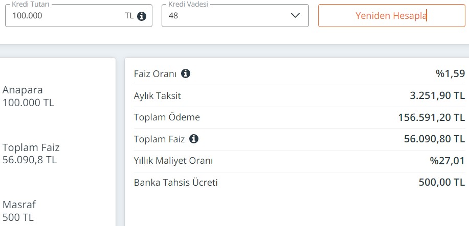Image resolution: width=469 pixels, height=226 pixels.
Task: Select the Kredi Vadesi field showing 48
Action: pyautogui.click(x=235, y=15)
